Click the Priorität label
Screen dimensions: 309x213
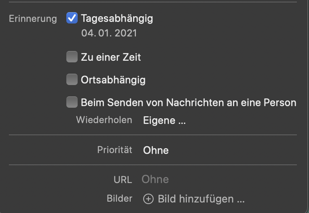click(x=114, y=150)
